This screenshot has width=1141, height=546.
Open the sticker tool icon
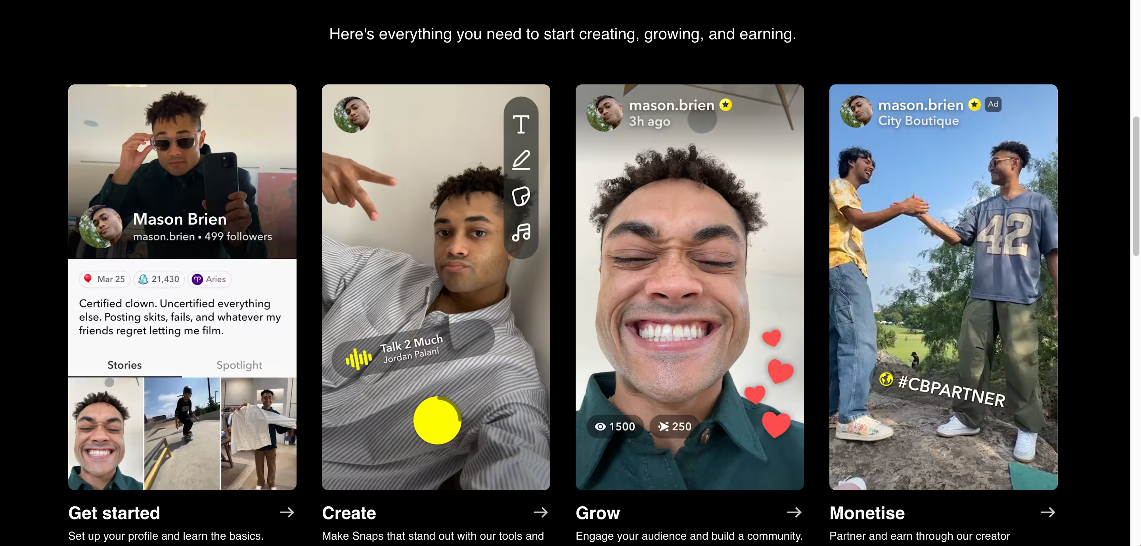[521, 196]
